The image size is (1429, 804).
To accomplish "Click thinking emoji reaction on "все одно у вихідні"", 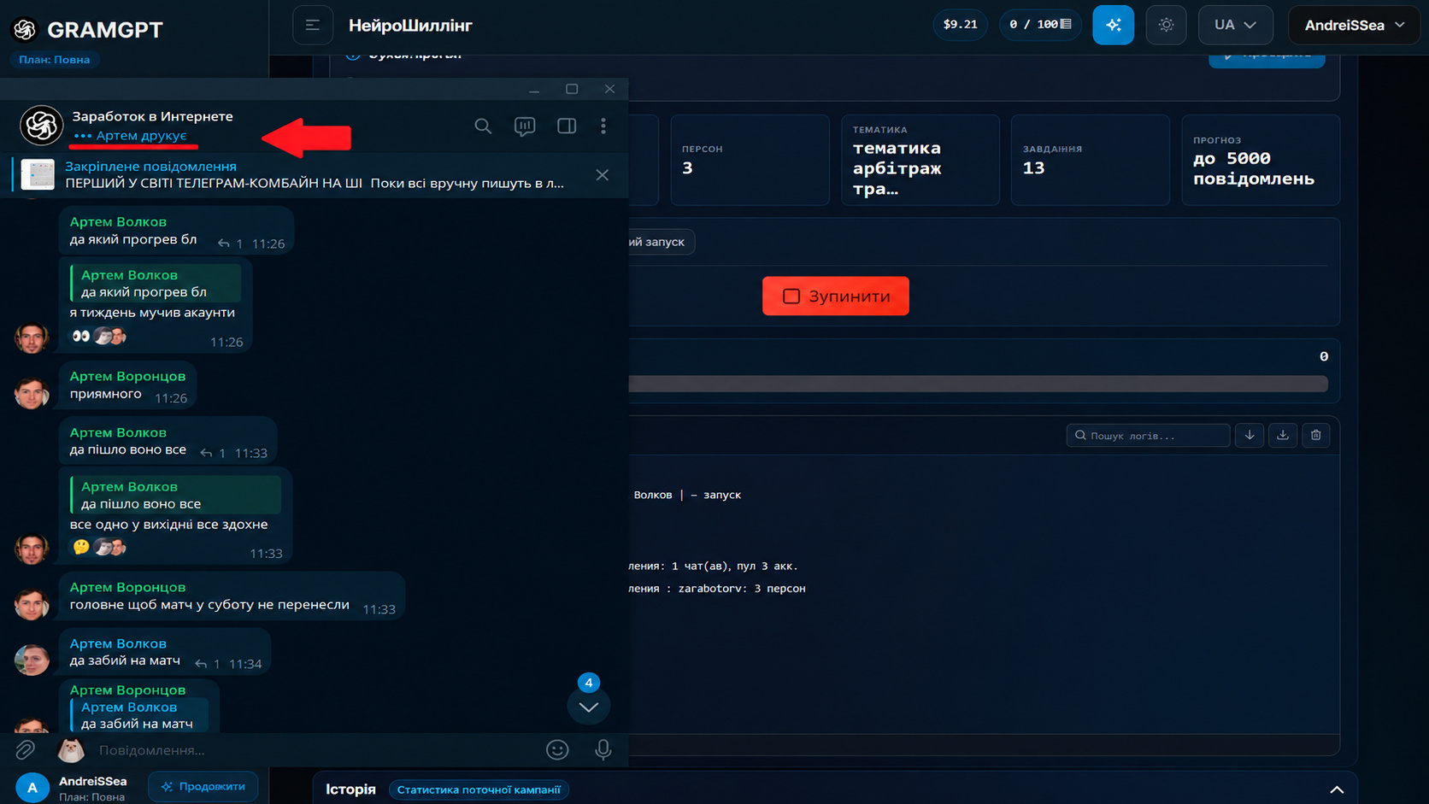I will (x=81, y=547).
